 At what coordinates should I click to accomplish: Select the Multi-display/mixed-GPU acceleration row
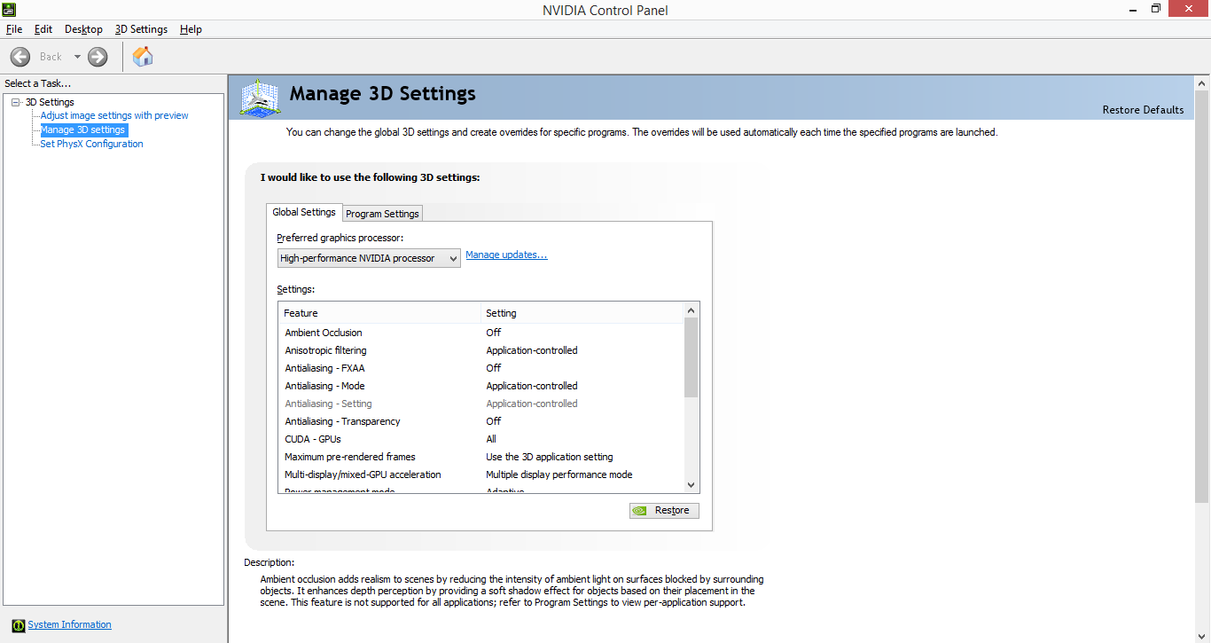481,474
